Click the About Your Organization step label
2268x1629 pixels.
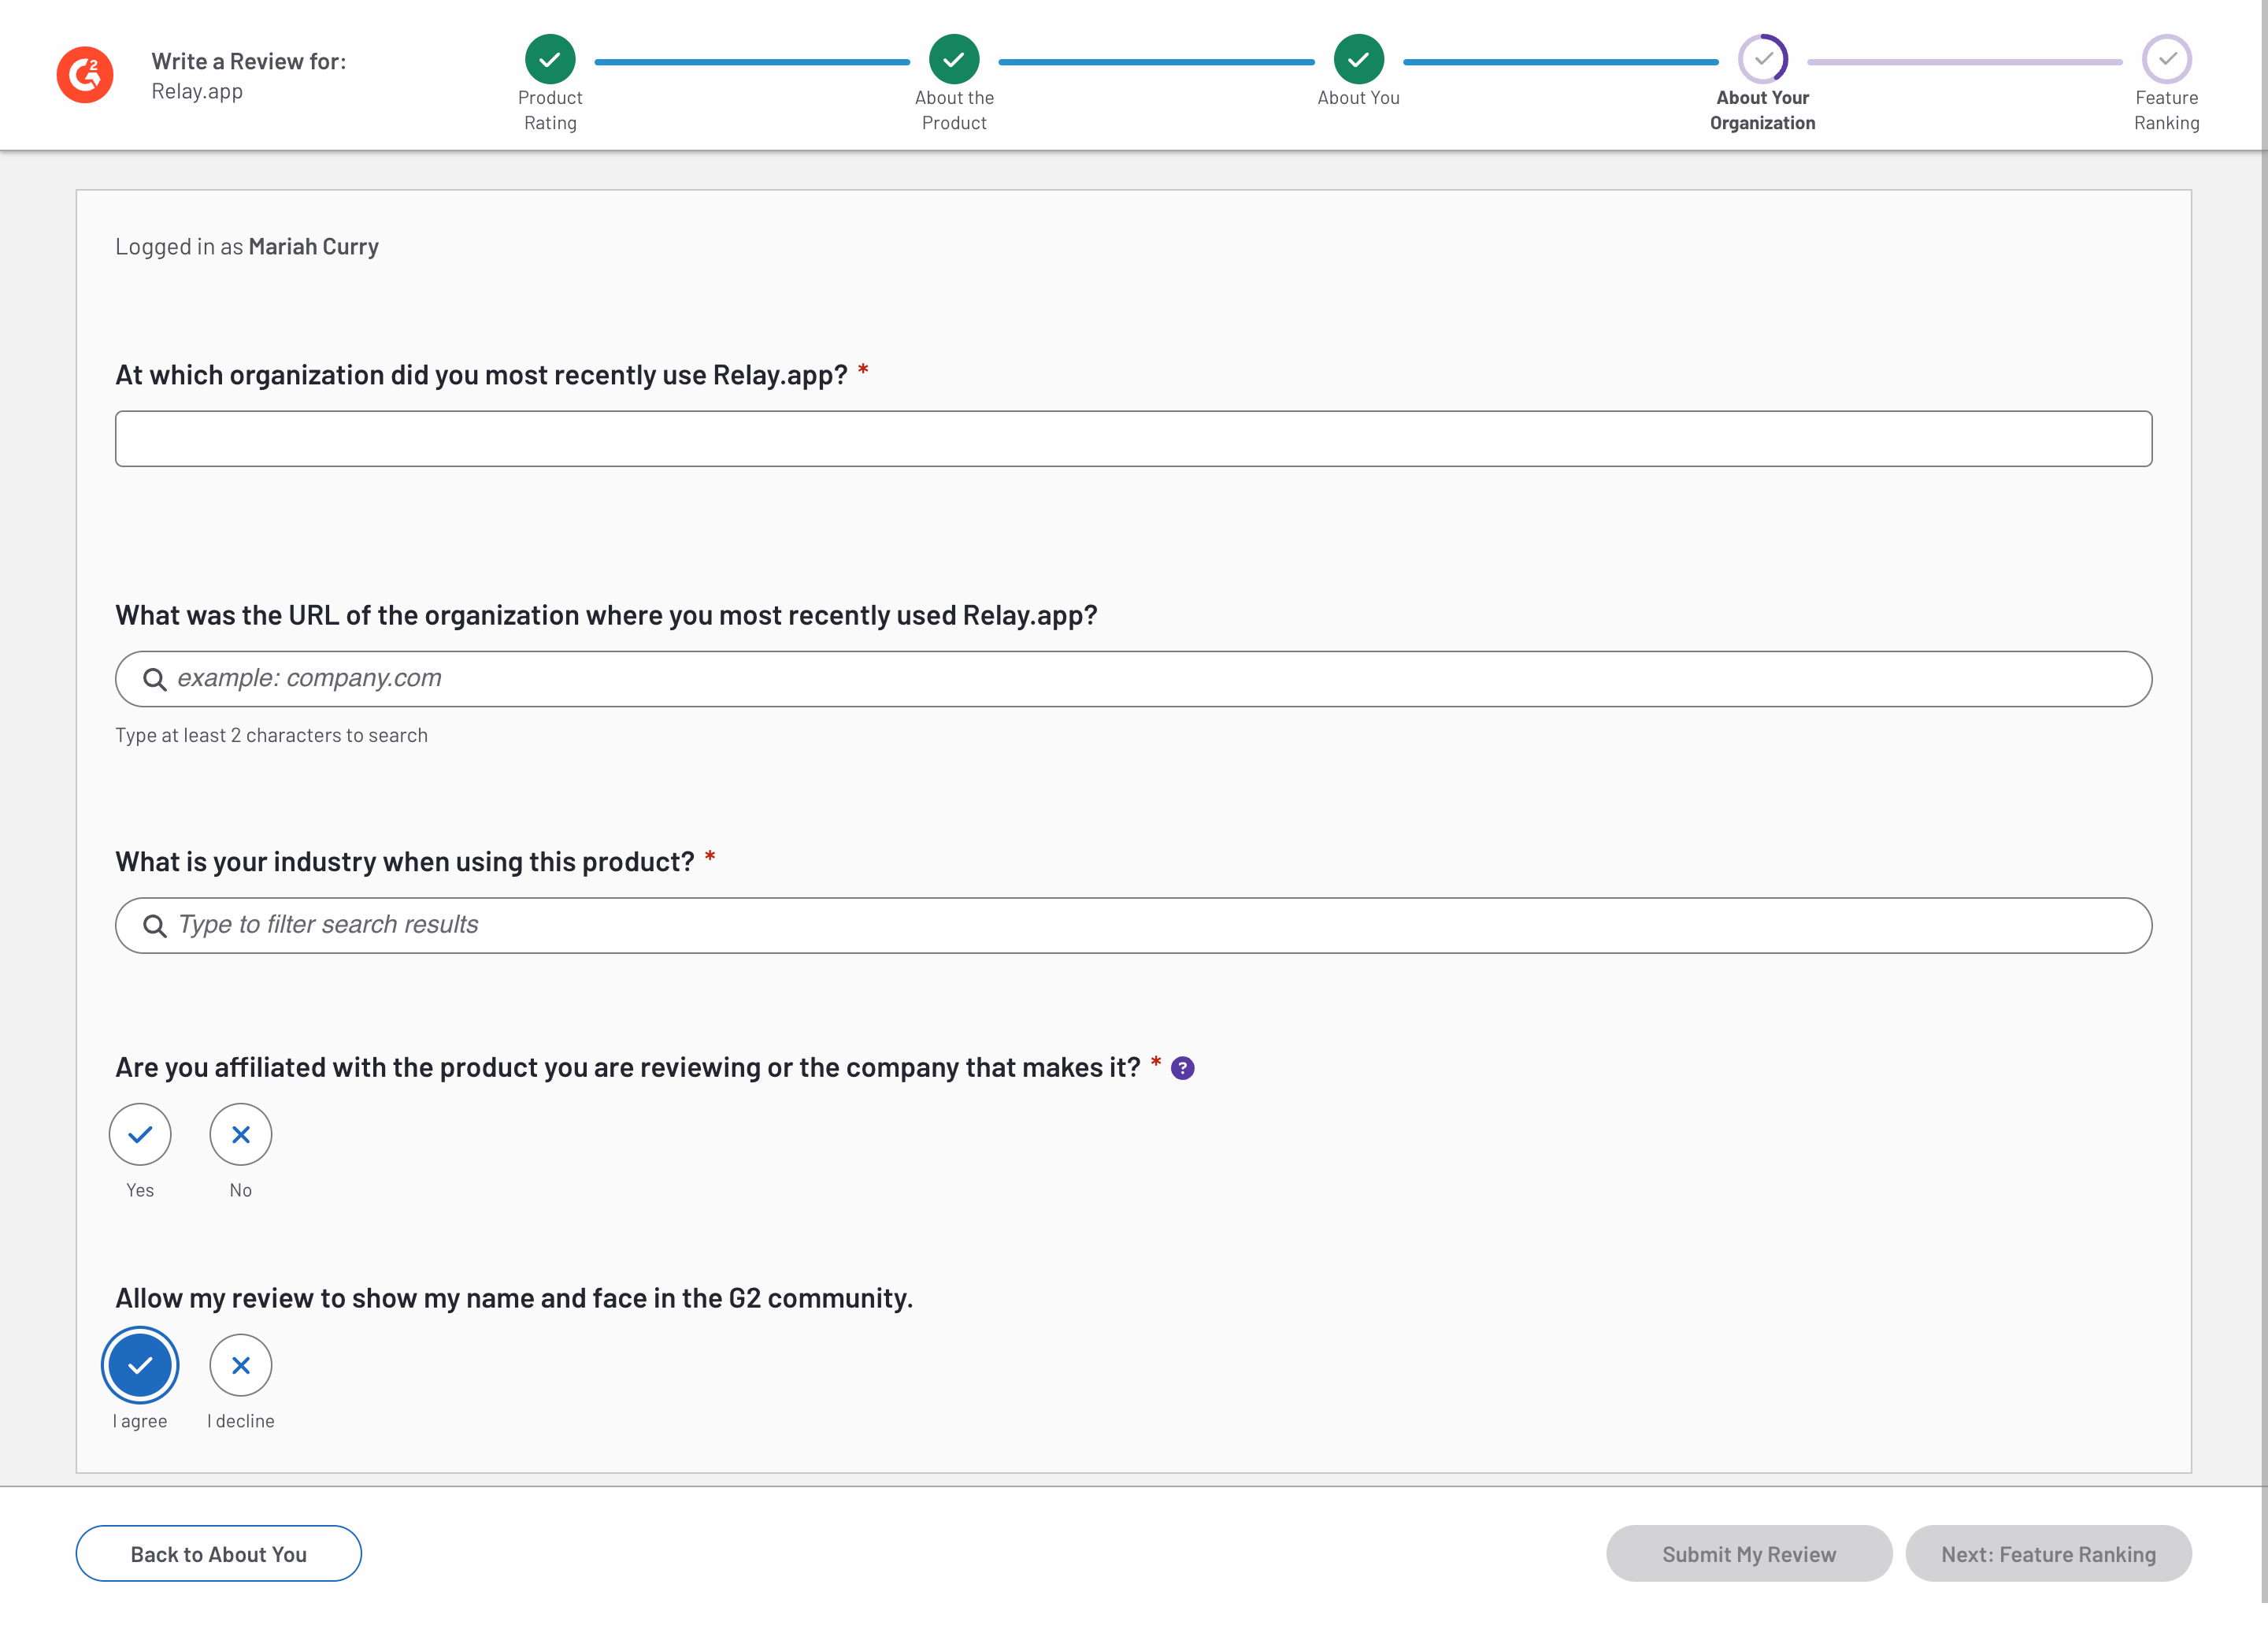[x=1762, y=110]
